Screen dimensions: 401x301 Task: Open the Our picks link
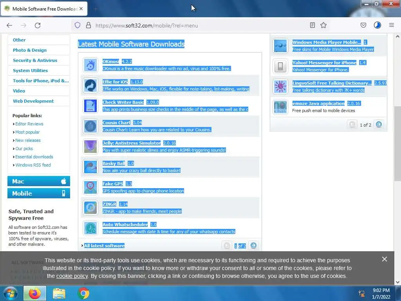pyautogui.click(x=24, y=149)
